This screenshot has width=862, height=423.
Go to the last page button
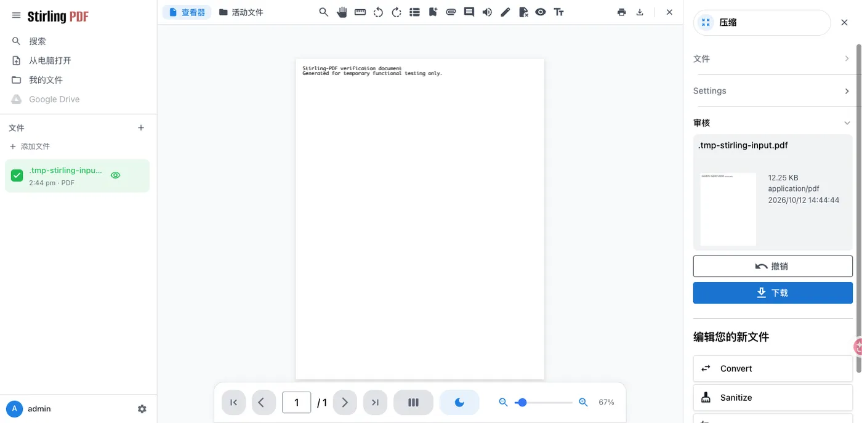point(375,403)
